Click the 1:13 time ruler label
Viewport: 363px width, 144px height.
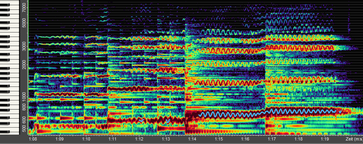tap(166, 139)
